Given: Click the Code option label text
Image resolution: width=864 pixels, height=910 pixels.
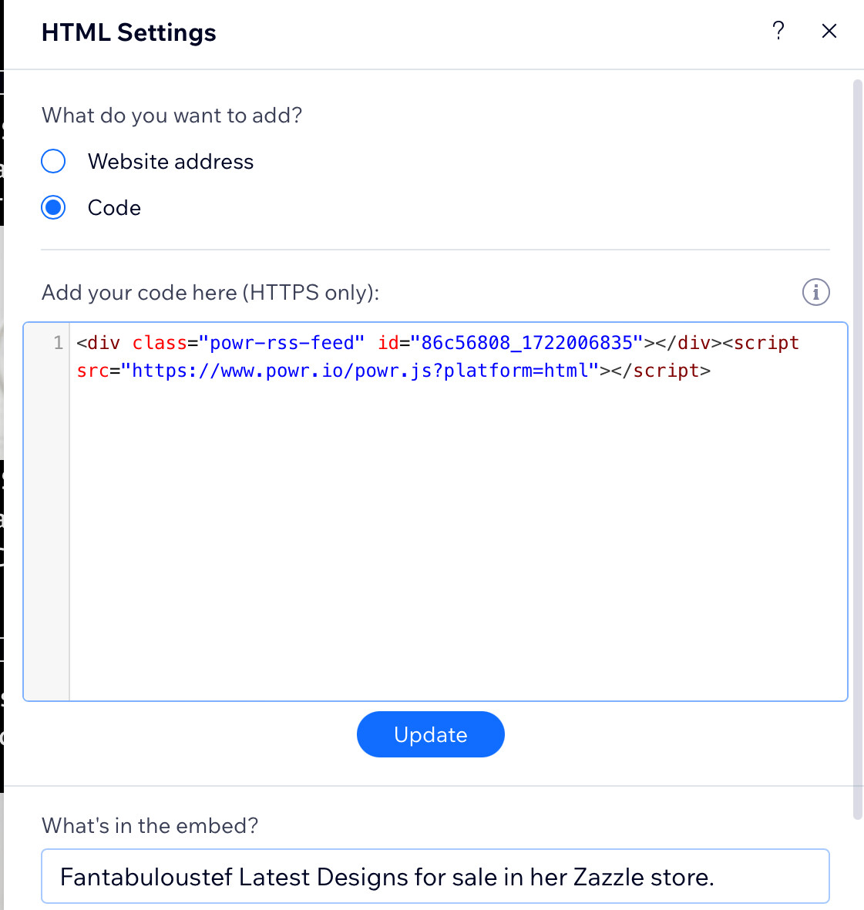Looking at the screenshot, I should [x=114, y=208].
